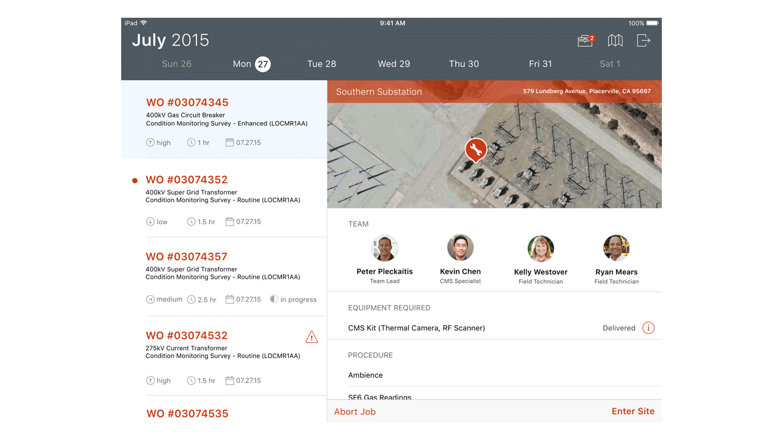Tap Abort Job
This screenshot has width=783, height=440.
[355, 412]
